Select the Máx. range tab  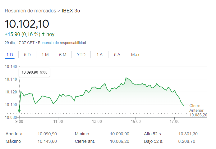(x=136, y=55)
